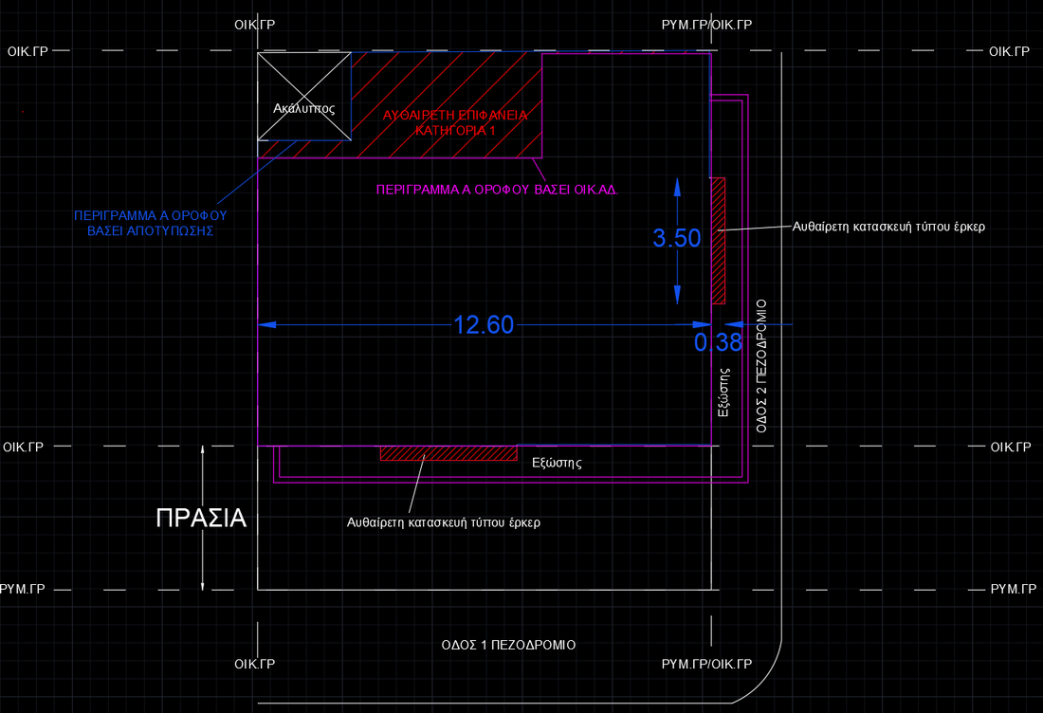Click the ΡΥΜ.ΓΡ/ΟΙΚ.ΓΡ label above the drawing
1043x713 pixels.
706,23
